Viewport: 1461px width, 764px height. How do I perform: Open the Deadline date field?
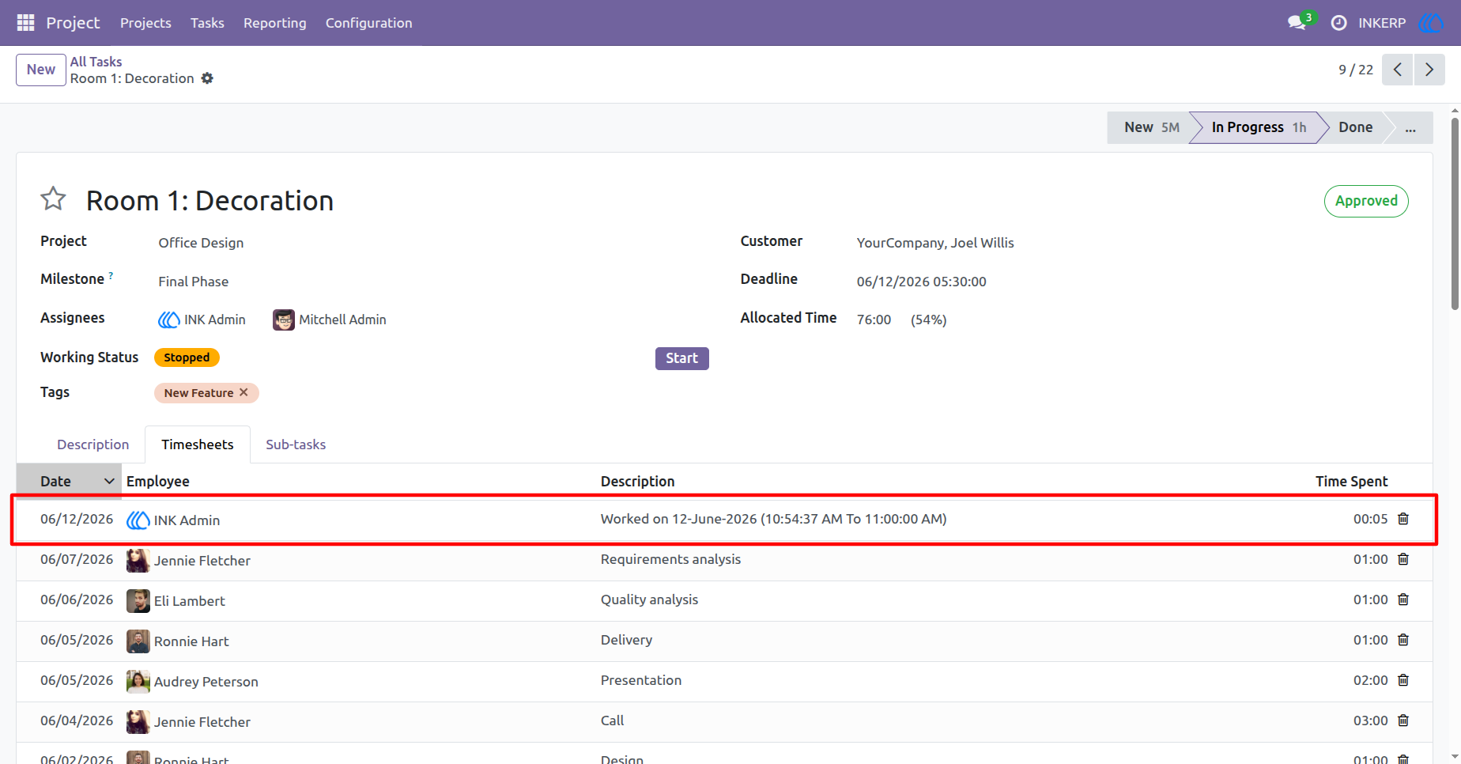tap(922, 282)
